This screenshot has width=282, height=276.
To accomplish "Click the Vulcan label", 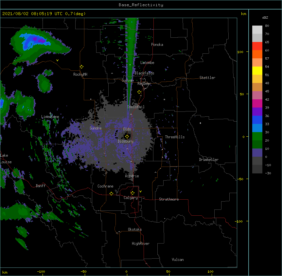I will (178, 260).
